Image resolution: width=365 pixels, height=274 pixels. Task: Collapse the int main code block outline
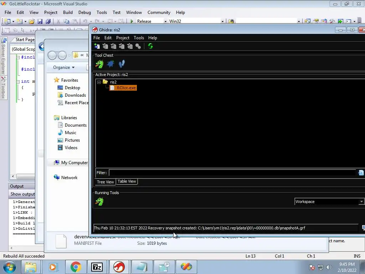[18, 82]
